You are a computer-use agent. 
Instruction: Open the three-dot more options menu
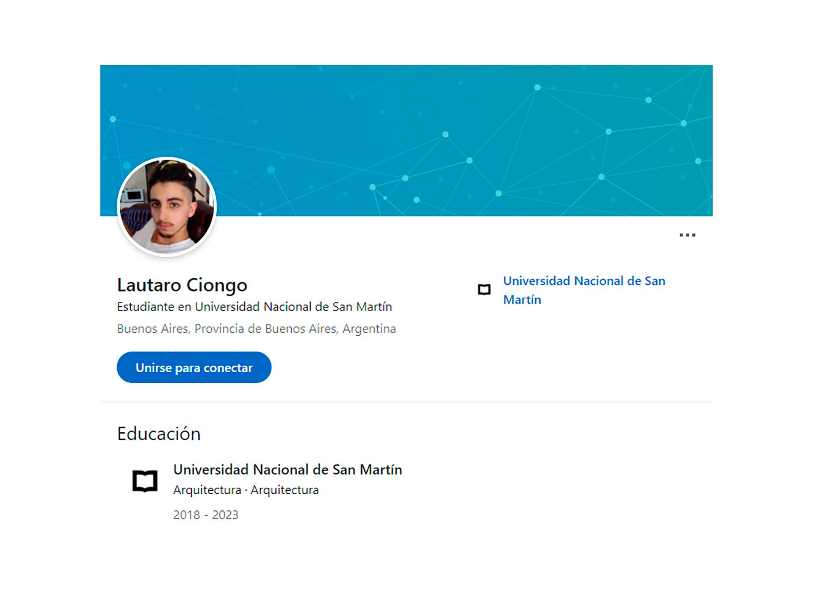point(687,235)
